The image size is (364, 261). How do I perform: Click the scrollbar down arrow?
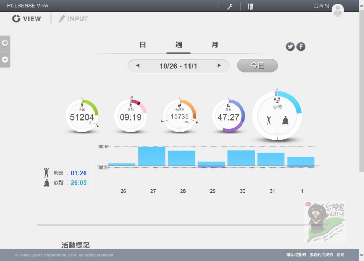[362, 255]
